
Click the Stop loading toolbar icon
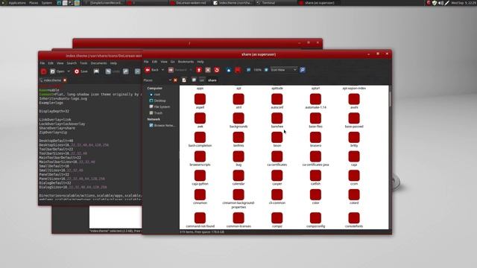coord(208,70)
